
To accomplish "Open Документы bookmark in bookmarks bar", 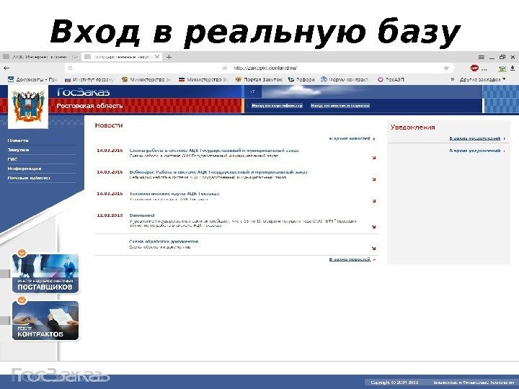I will pos(32,79).
